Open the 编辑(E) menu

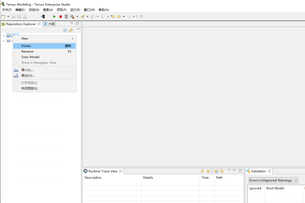click(20, 10)
